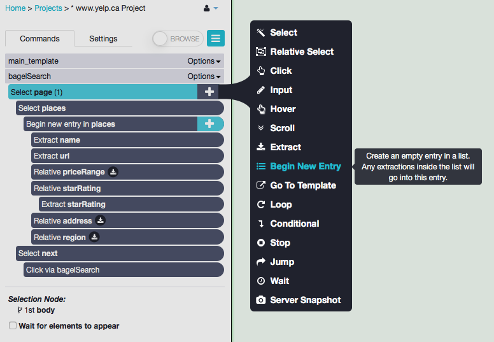The width and height of the screenshot is (494, 342).
Task: Click the Relative Select icon
Action: (x=260, y=52)
